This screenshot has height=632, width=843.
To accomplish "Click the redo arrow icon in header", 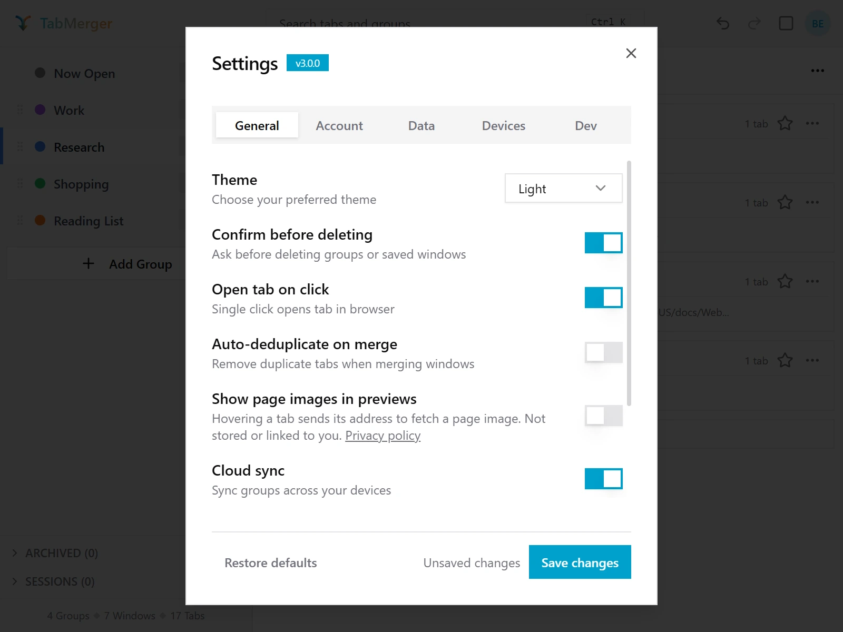I will tap(754, 23).
